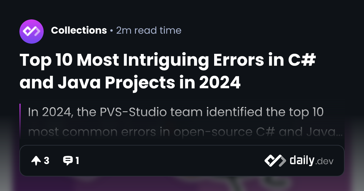Click the 2m read time label

click(x=149, y=30)
